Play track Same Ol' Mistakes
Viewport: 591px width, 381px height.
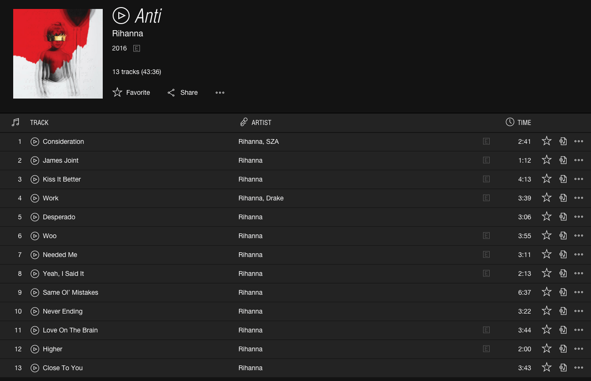pos(34,292)
